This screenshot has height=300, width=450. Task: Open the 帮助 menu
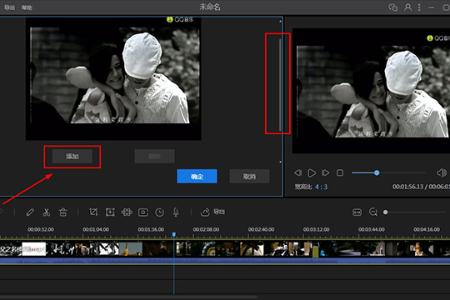(x=27, y=7)
